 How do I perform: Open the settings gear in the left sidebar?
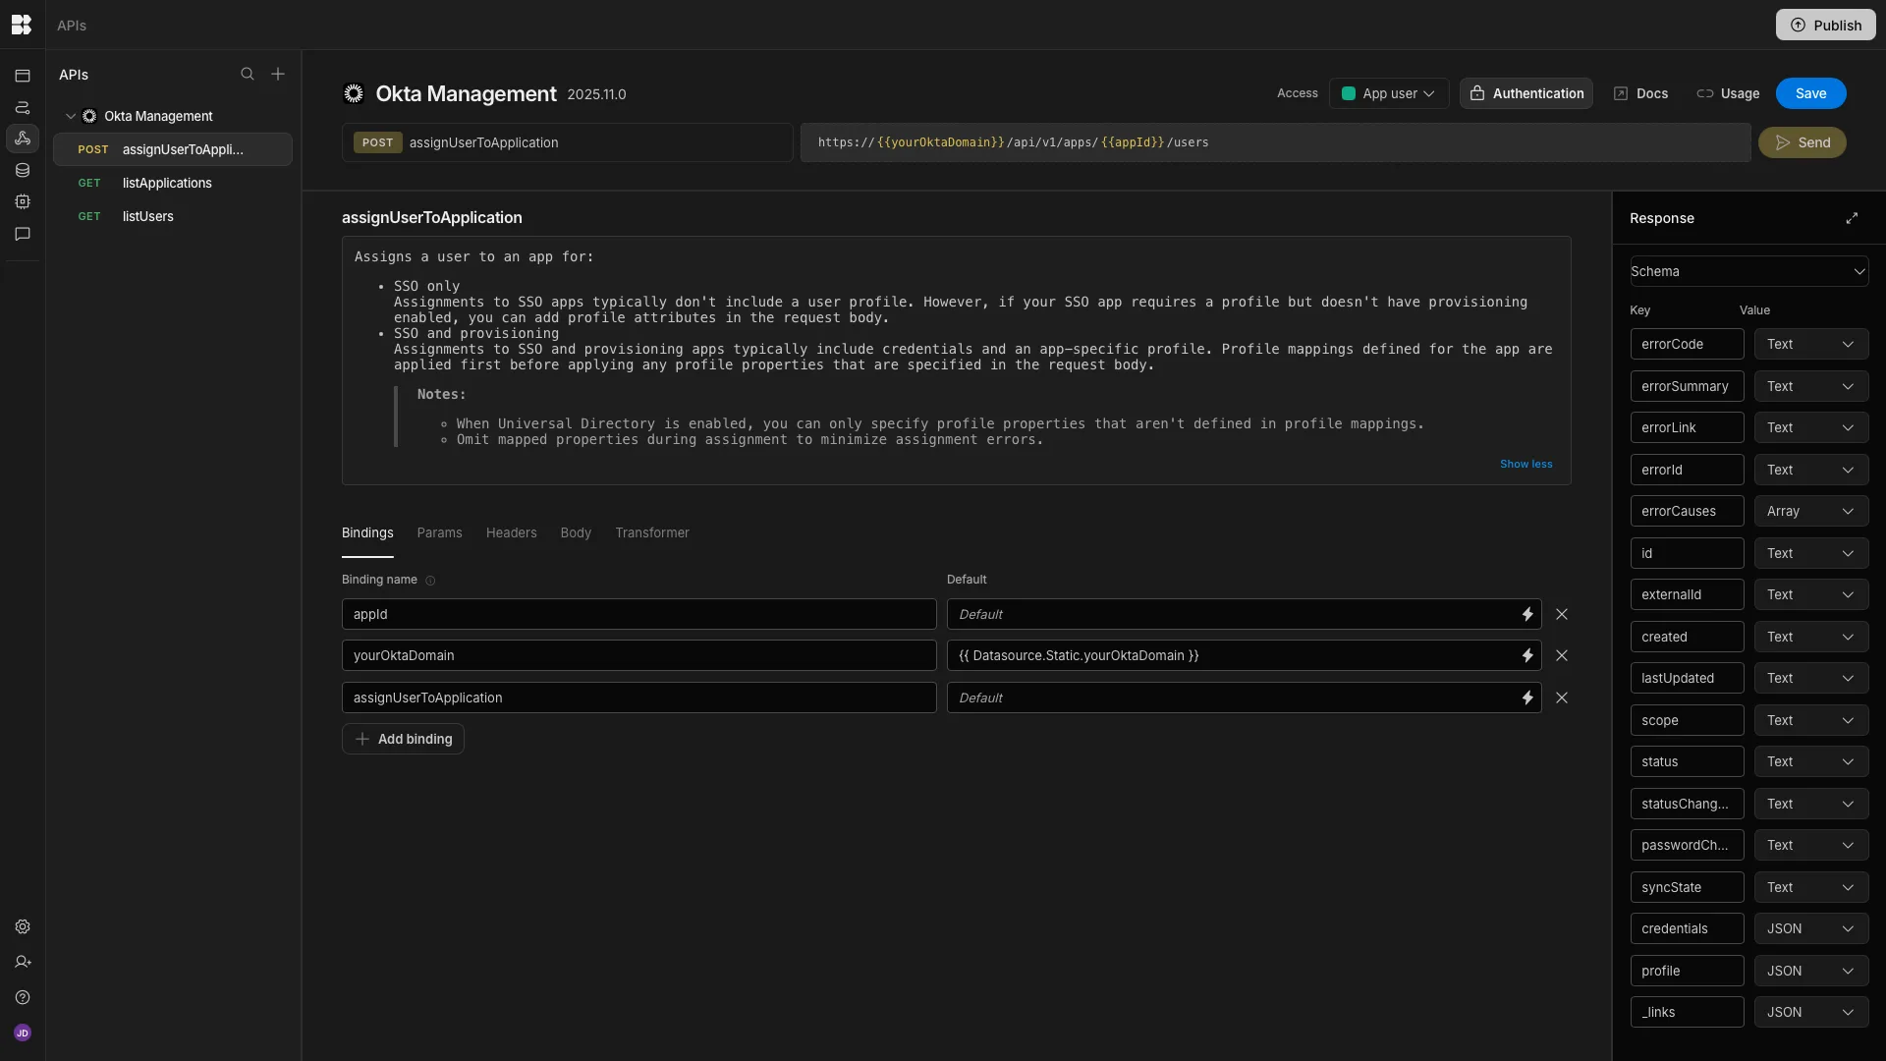tap(23, 926)
